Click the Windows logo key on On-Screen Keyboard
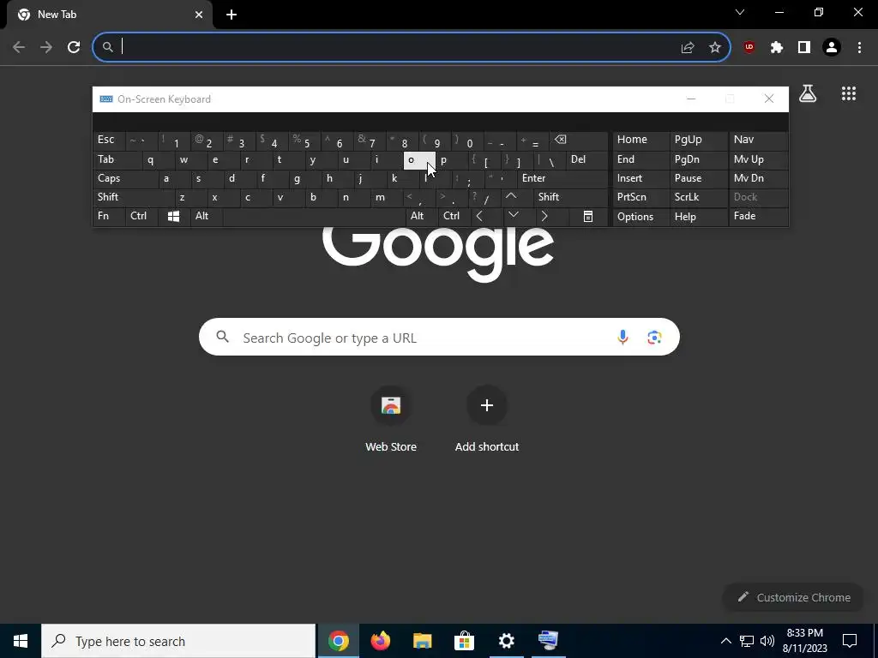Image resolution: width=878 pixels, height=658 pixels. 173,217
